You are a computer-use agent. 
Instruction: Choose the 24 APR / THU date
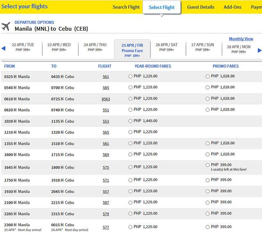pyautogui.click(x=95, y=47)
